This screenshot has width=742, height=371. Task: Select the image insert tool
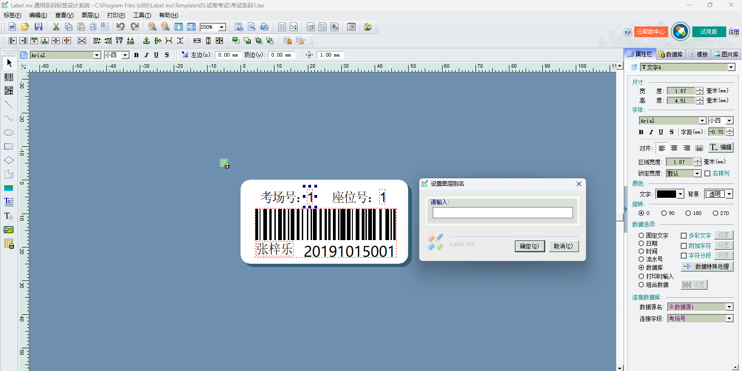9,229
